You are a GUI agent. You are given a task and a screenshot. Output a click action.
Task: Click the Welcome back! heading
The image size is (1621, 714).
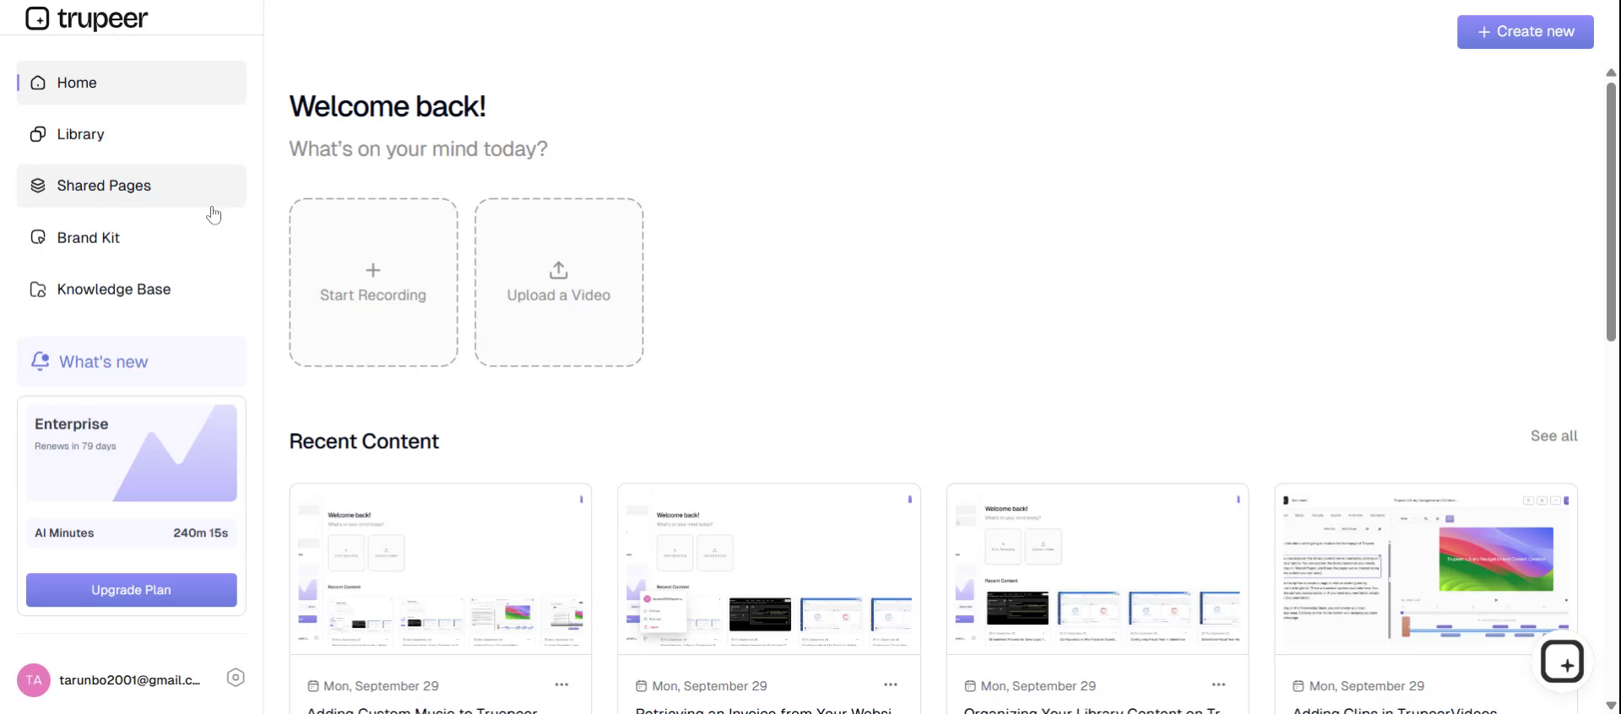coord(388,106)
